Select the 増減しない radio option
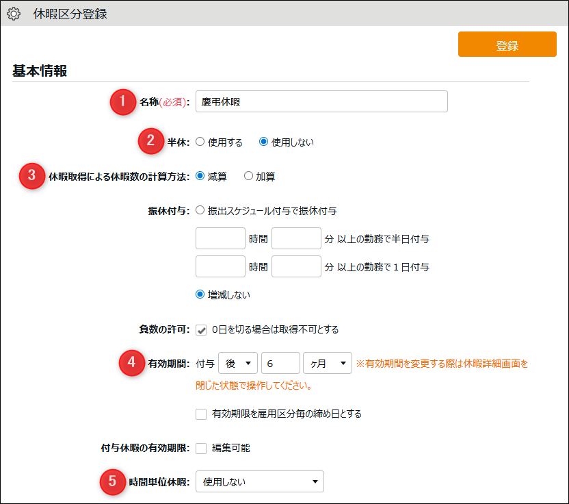 [x=200, y=295]
